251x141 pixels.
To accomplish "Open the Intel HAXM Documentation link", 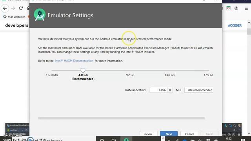I will pos(74,61).
